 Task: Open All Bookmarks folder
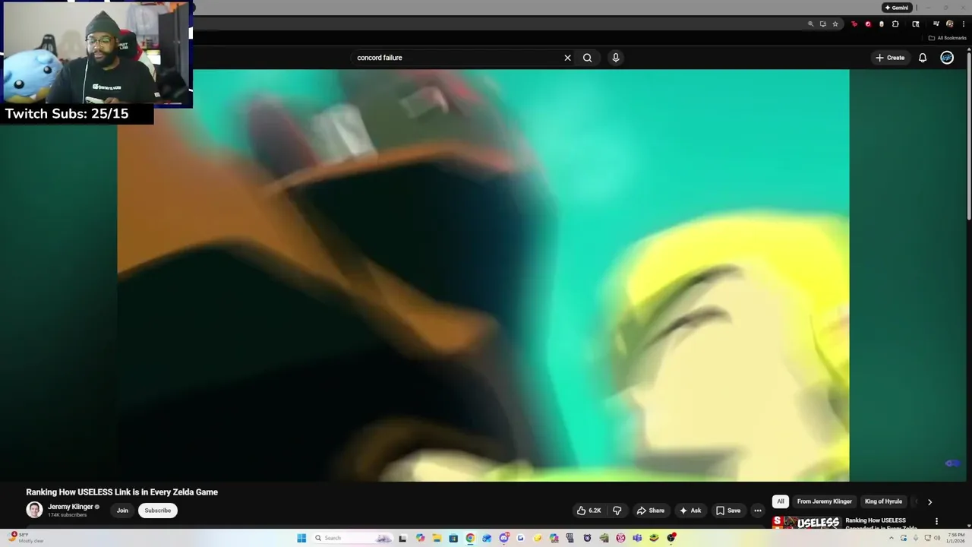point(948,38)
